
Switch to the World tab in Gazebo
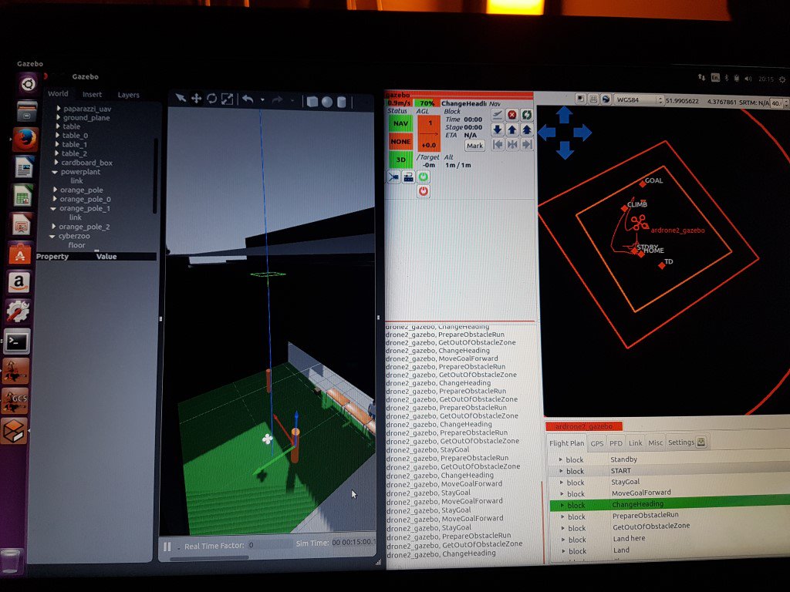point(58,93)
